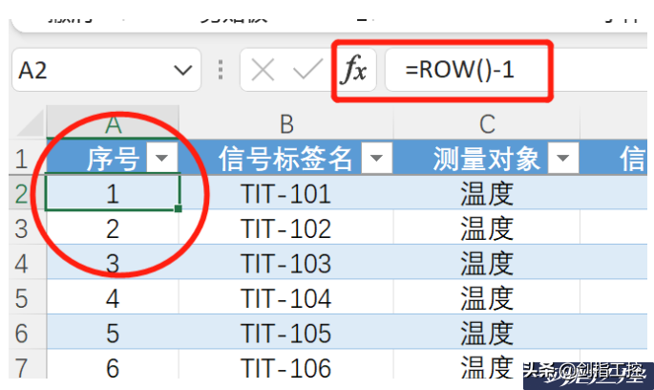The height and width of the screenshot is (390, 654).
Task: Select row 6 header
Action: point(27,334)
